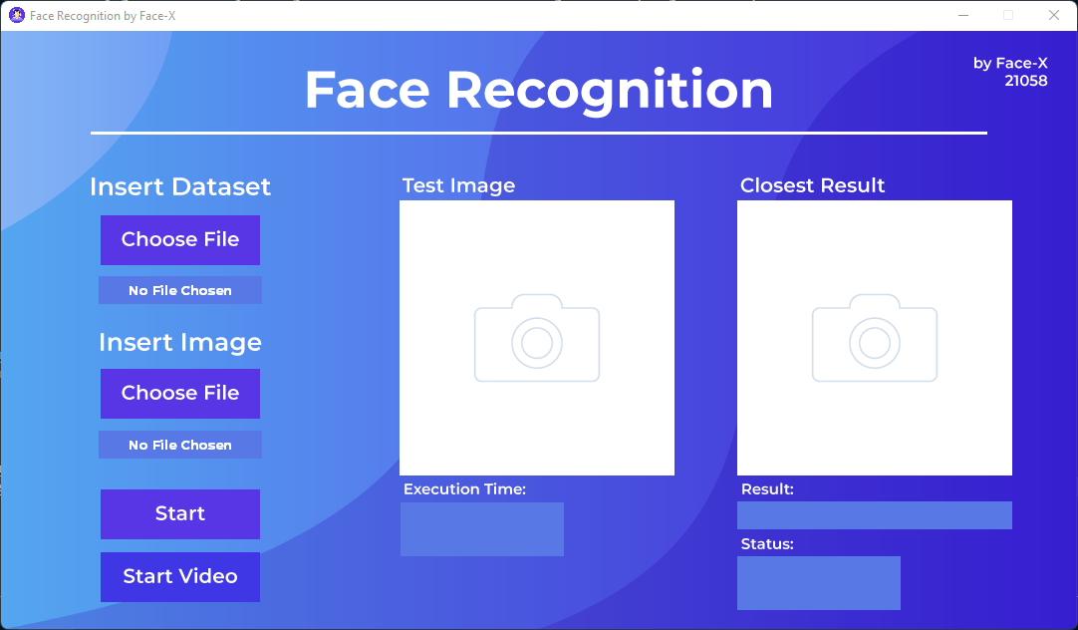
Task: Click the Result: label
Action: [x=767, y=489]
